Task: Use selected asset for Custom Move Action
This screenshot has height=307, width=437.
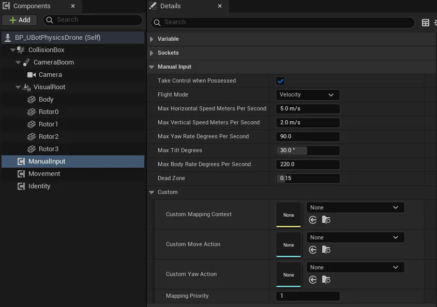Action: 313,250
